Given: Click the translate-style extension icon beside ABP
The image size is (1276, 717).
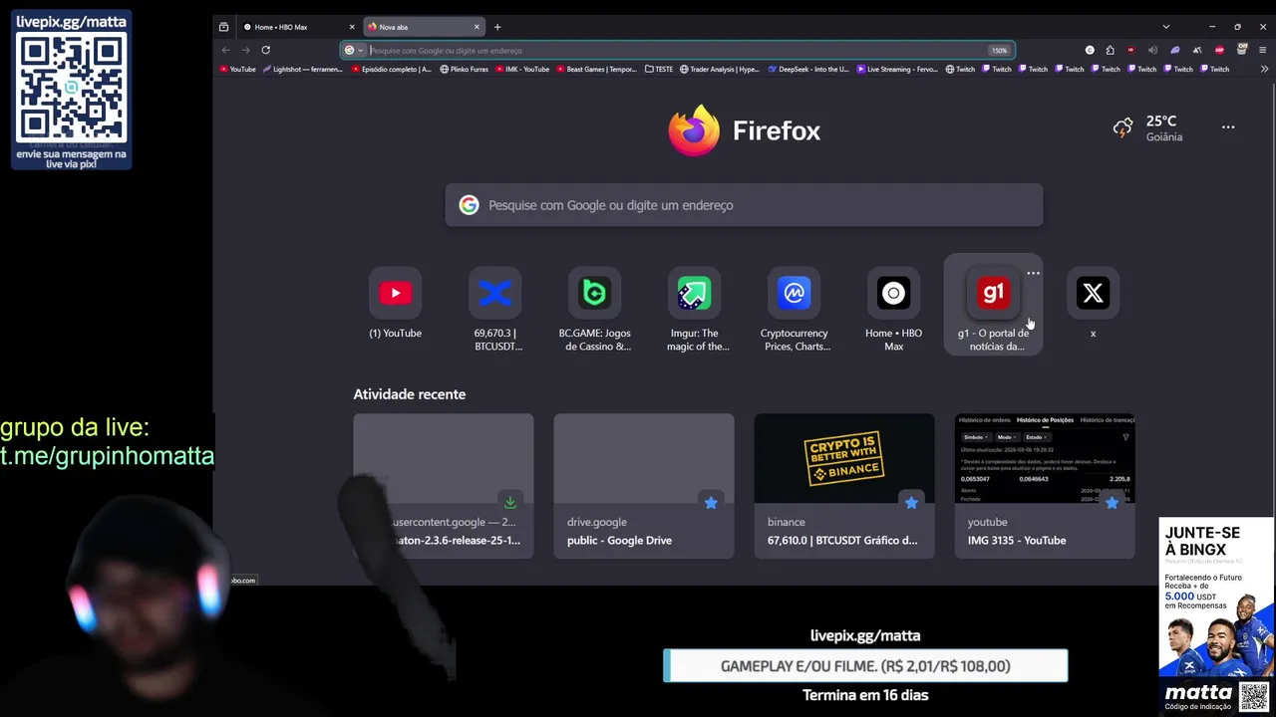Looking at the screenshot, I should pyautogui.click(x=1197, y=50).
